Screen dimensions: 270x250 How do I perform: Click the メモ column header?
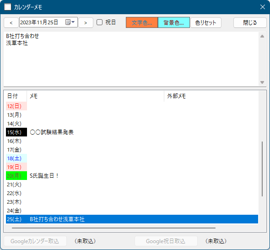pyautogui.click(x=95, y=96)
